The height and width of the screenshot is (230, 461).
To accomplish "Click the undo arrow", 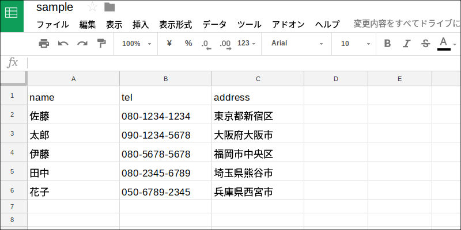I will tap(63, 44).
